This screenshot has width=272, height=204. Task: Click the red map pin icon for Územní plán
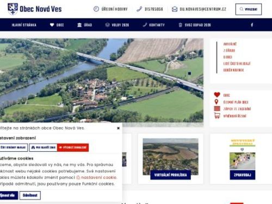tap(217, 102)
